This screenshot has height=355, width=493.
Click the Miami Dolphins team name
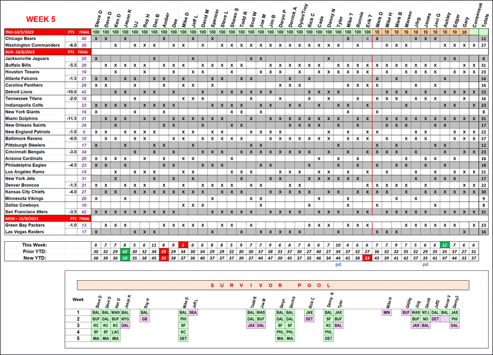click(x=21, y=118)
